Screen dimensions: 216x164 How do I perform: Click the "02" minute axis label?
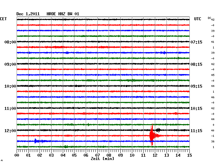click(40, 155)
